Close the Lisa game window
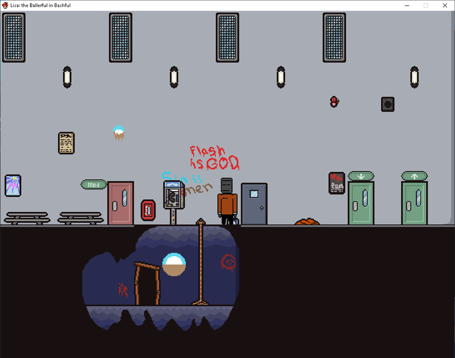 pyautogui.click(x=445, y=6)
